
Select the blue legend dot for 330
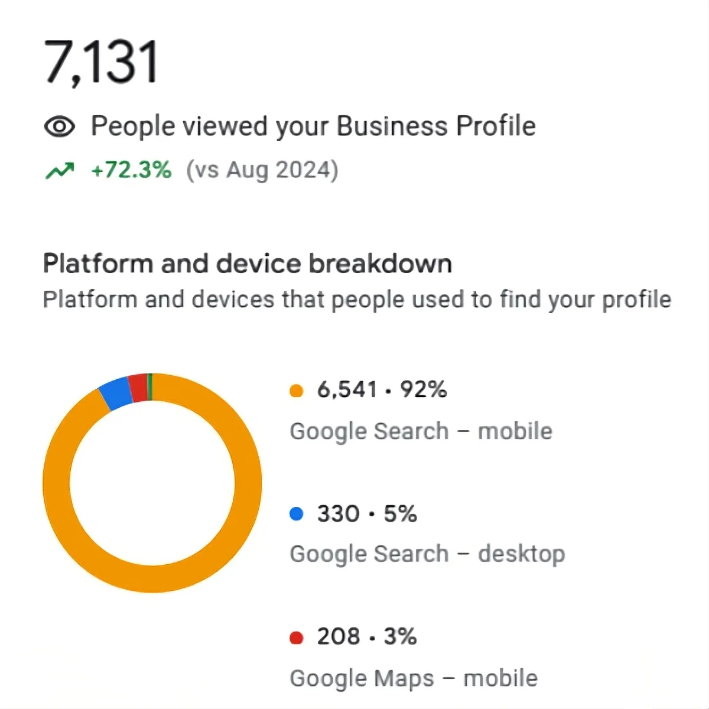(x=297, y=514)
